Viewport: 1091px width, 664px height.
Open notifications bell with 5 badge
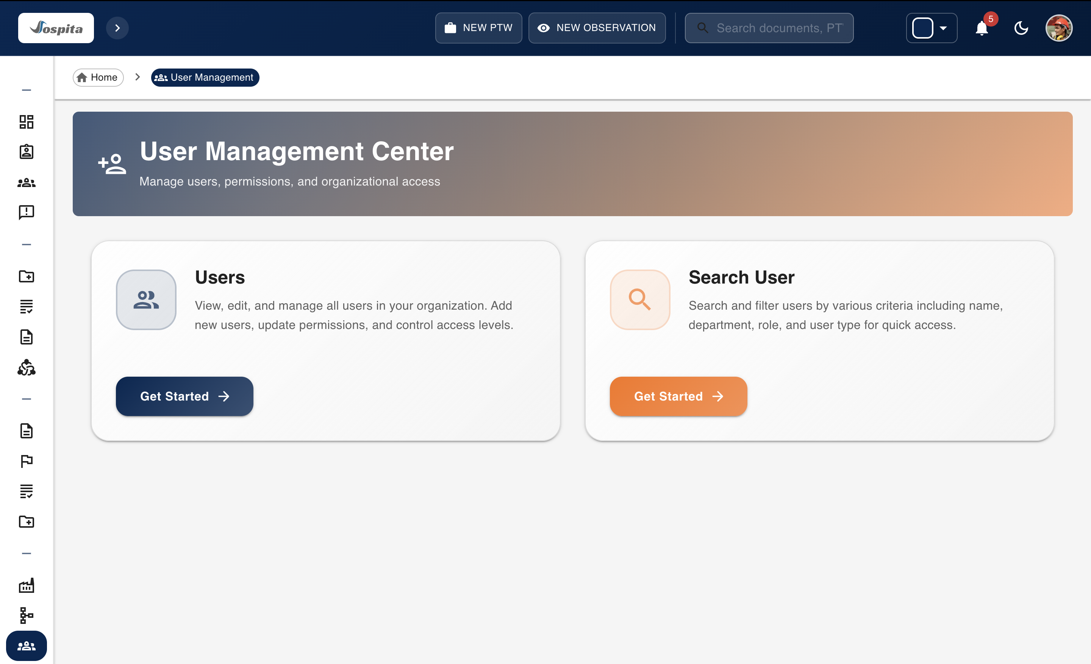(x=982, y=28)
